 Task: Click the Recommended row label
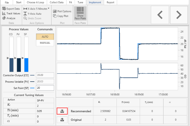(x=81, y=111)
